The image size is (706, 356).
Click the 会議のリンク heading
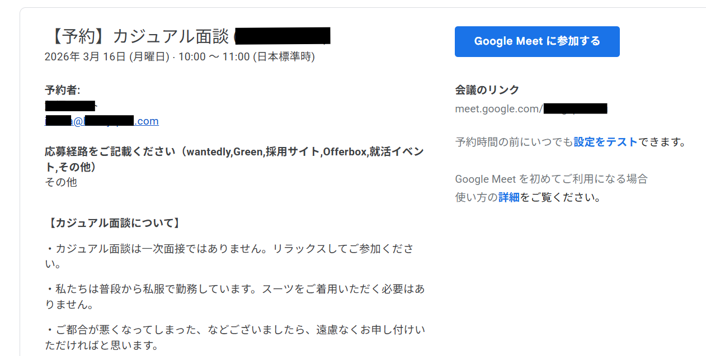pyautogui.click(x=487, y=90)
